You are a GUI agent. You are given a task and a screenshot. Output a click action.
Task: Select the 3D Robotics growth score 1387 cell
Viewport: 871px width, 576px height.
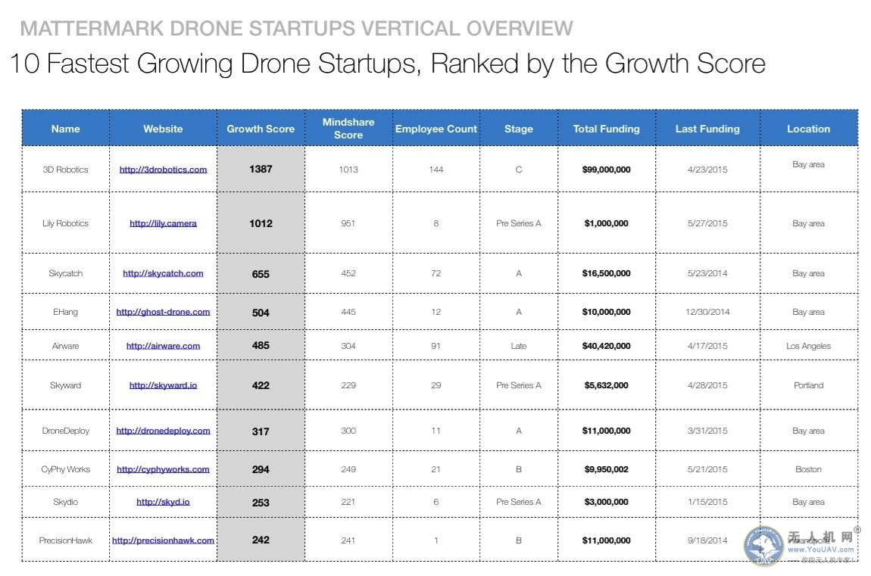[261, 170]
